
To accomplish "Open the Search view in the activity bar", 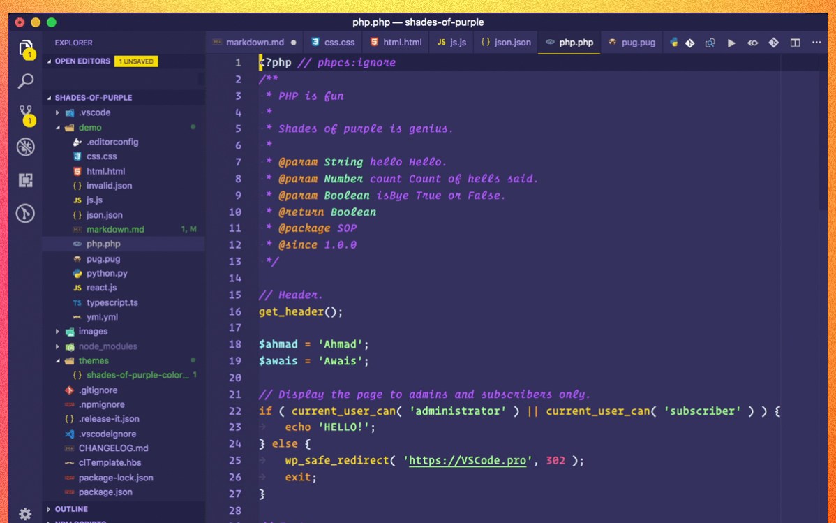I will click(26, 81).
